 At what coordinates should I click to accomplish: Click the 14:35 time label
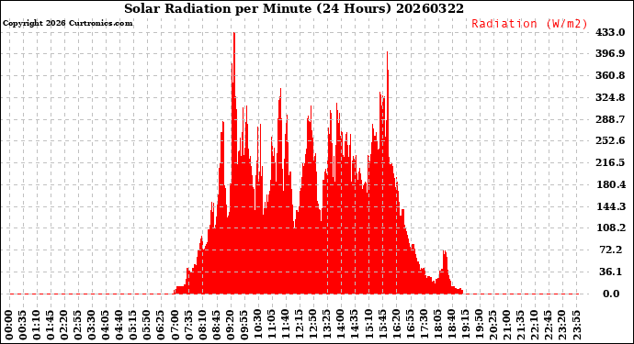(x=354, y=326)
